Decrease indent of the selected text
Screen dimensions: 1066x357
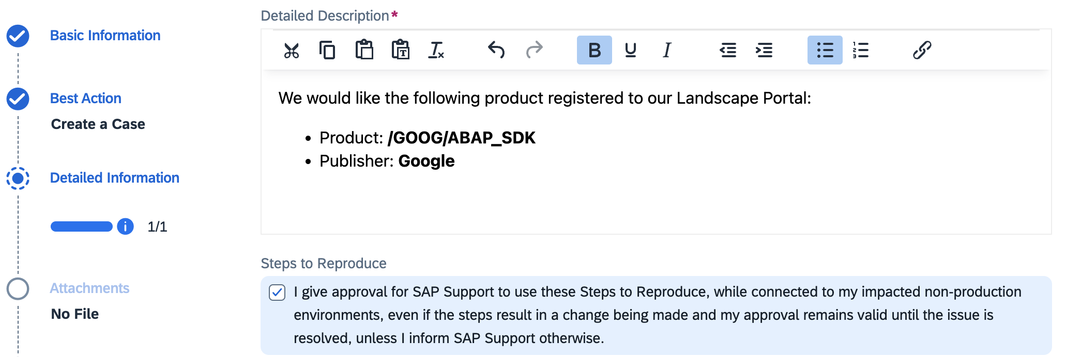(727, 50)
